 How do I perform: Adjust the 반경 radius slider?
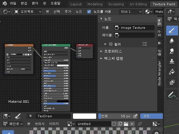(x=115, y=116)
